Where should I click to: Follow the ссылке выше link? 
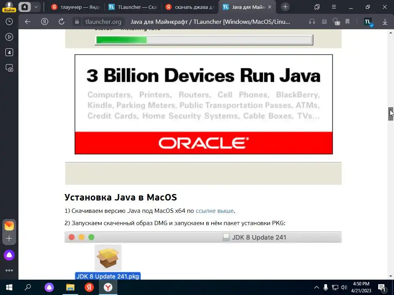215,211
